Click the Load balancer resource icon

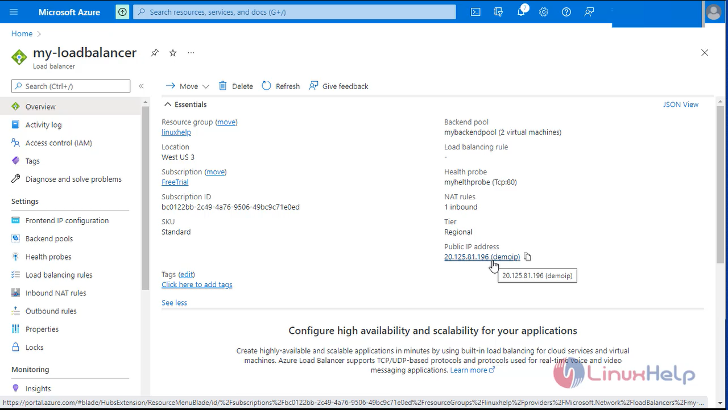click(19, 57)
